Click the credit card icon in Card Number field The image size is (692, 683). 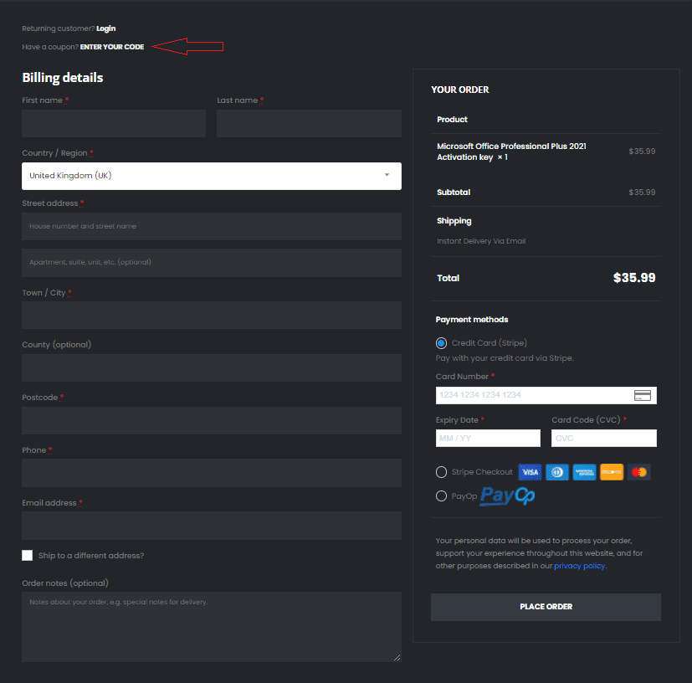[642, 395]
